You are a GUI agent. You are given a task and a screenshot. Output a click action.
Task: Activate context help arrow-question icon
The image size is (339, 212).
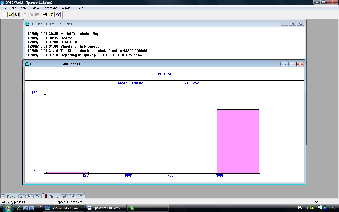coord(57,14)
